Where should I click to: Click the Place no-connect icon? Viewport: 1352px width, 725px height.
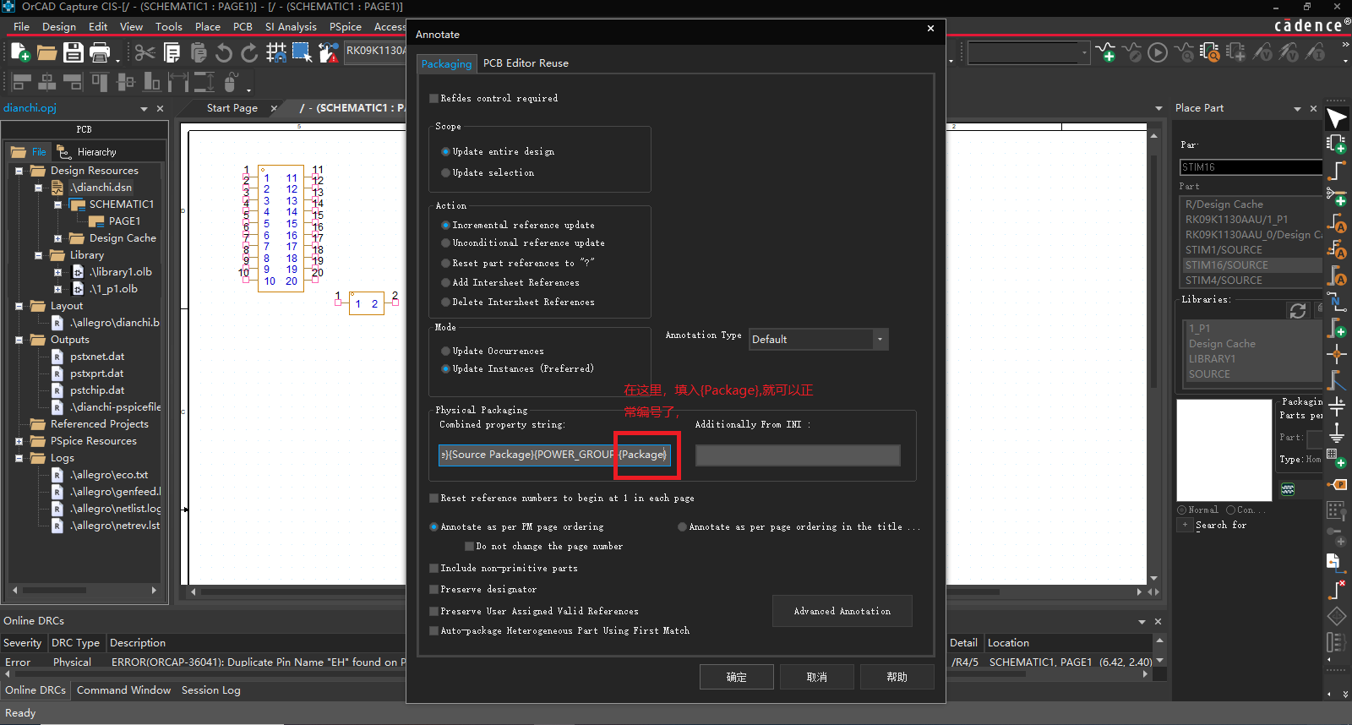click(x=1337, y=589)
